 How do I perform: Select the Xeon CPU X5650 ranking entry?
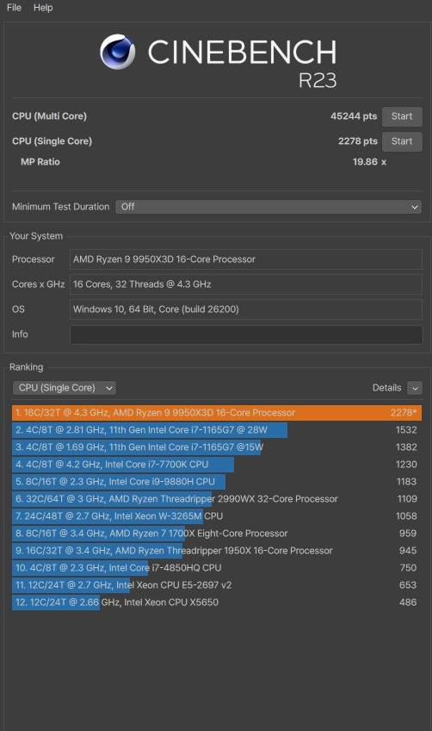pos(217,603)
